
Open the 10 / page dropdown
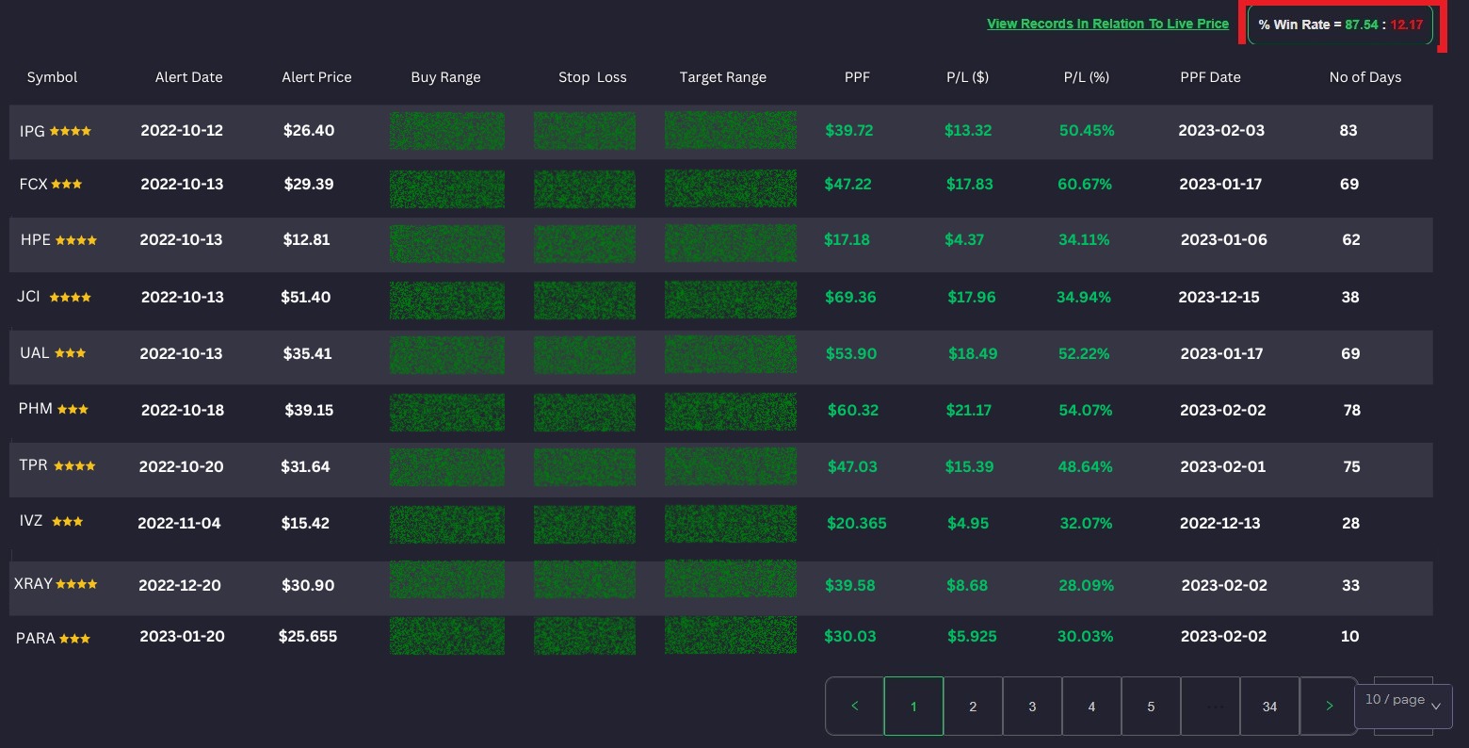click(1403, 701)
